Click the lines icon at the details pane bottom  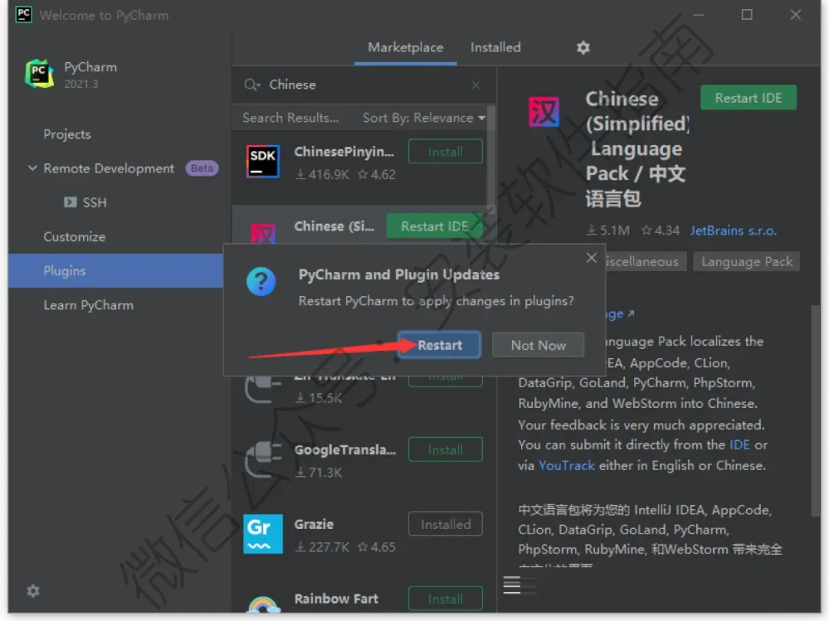tap(511, 584)
